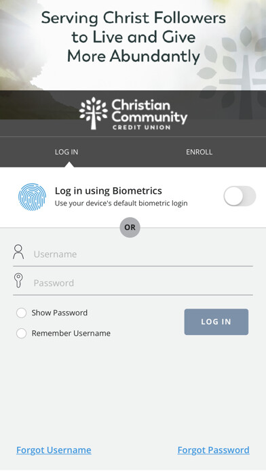Switch to the ENROLL tab
Viewport: 266px width, 472px height.
[x=199, y=152]
